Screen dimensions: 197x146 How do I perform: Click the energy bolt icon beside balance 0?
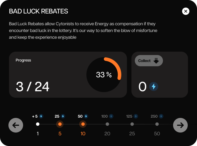pos(154,86)
